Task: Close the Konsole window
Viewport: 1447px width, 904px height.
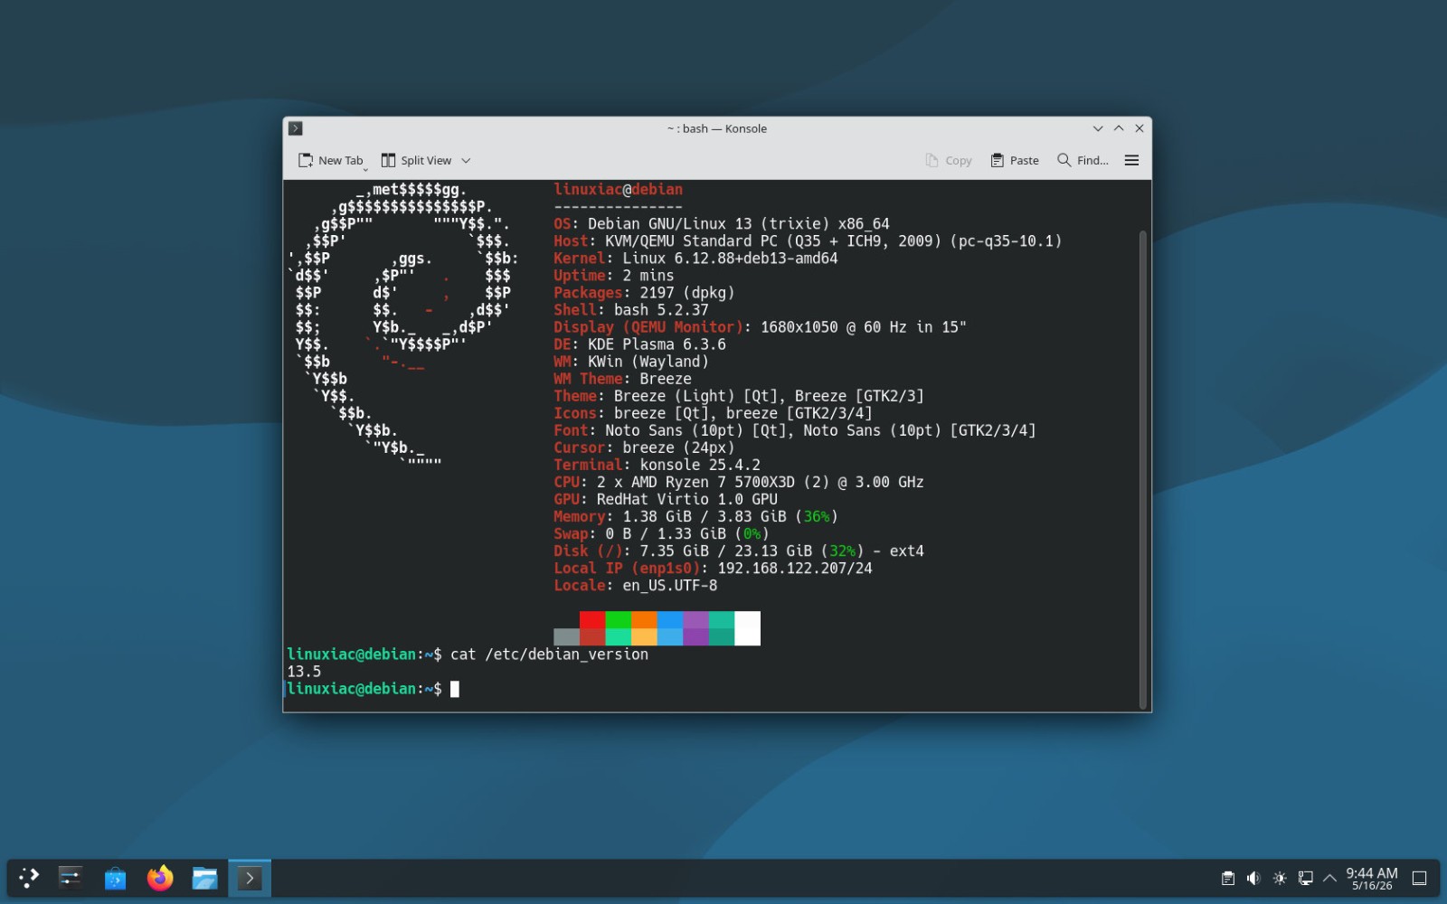Action: point(1140,128)
